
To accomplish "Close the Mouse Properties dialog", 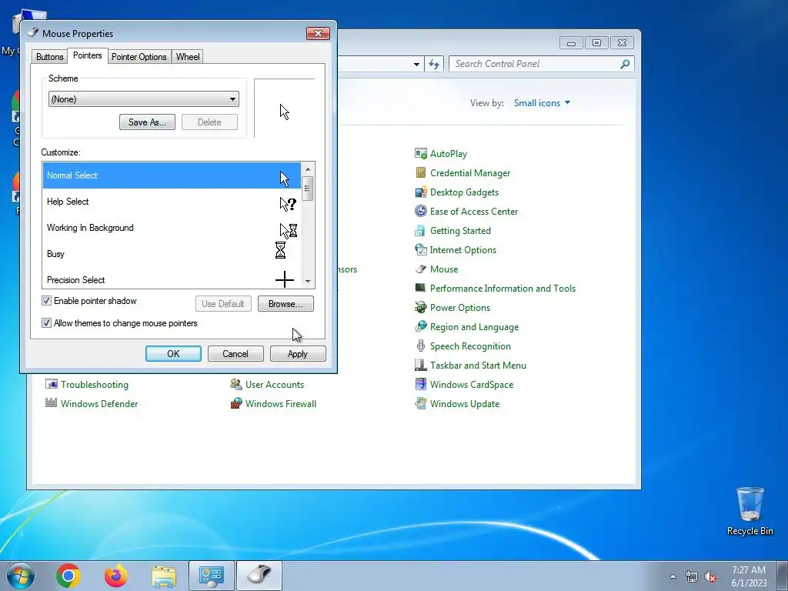I will [x=318, y=34].
